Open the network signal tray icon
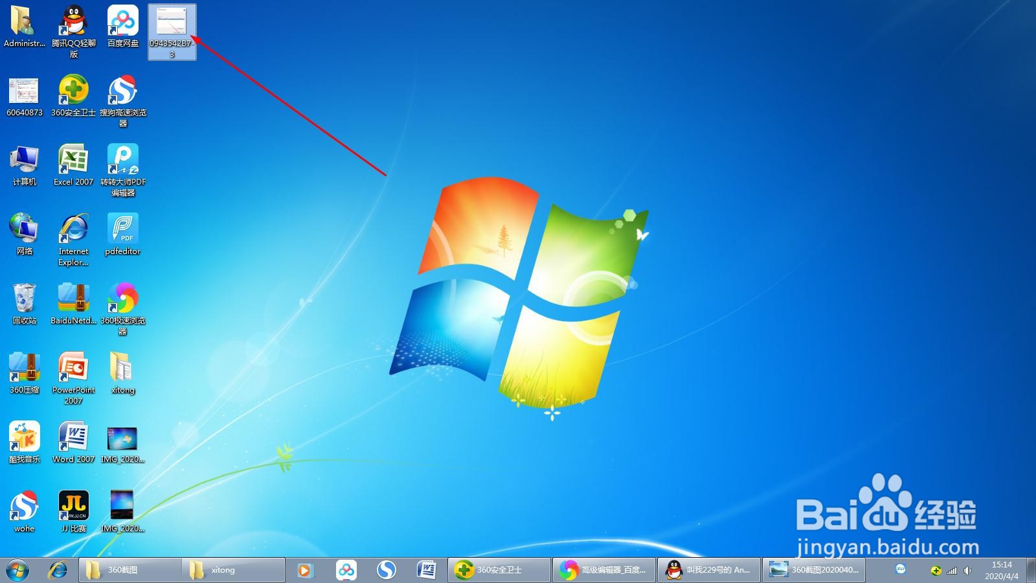Screen dimensions: 1036x583 [x=952, y=571]
